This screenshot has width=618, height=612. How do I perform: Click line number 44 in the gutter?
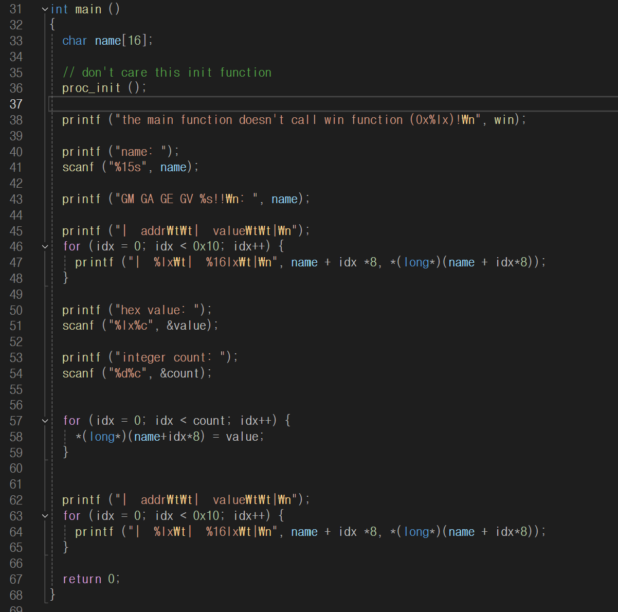pos(16,215)
